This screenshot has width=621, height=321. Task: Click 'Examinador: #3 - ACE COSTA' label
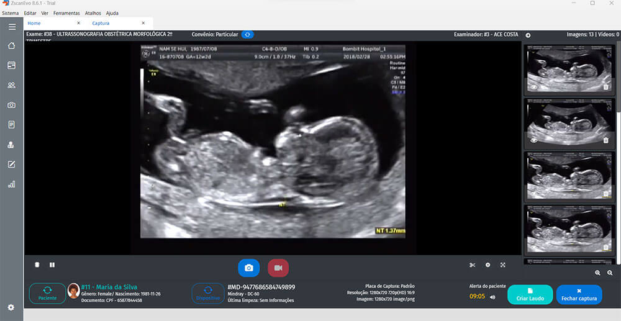coord(486,34)
